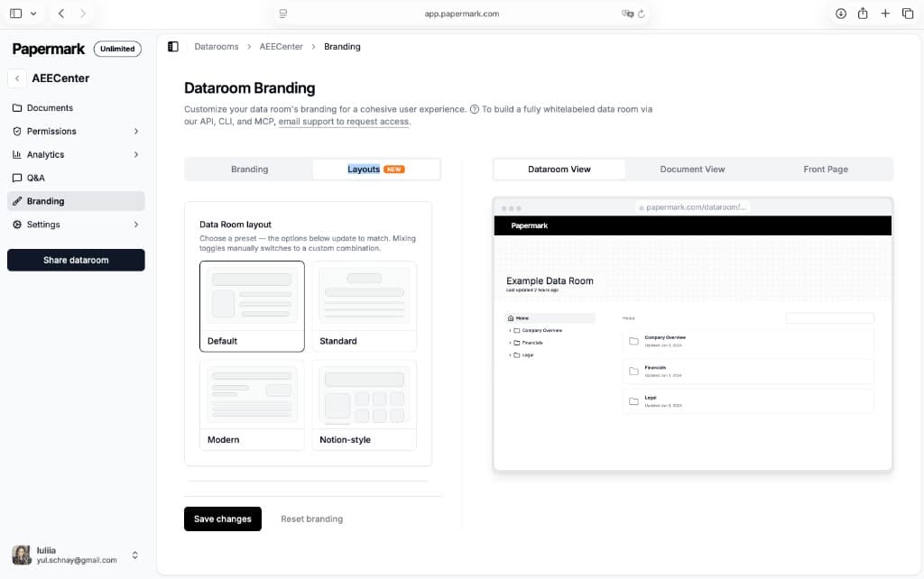This screenshot has height=579, width=924.
Task: Click the Share dataroom button
Action: click(76, 260)
